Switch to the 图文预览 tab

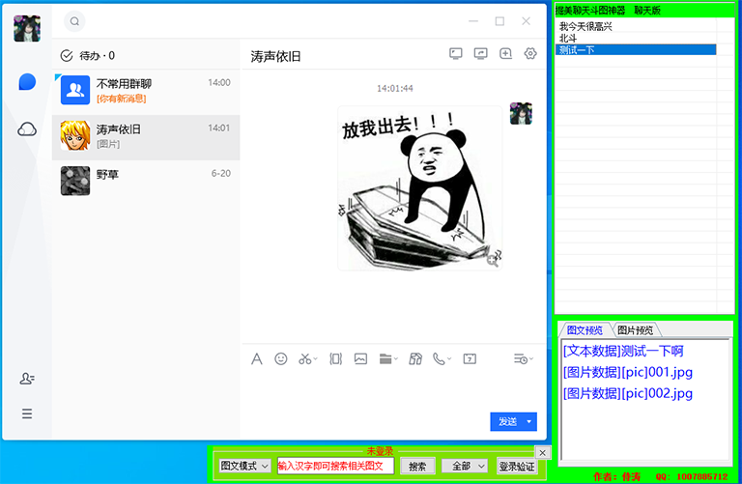pos(585,329)
